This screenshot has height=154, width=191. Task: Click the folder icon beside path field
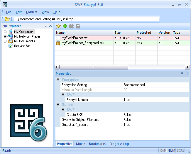tap(7, 19)
